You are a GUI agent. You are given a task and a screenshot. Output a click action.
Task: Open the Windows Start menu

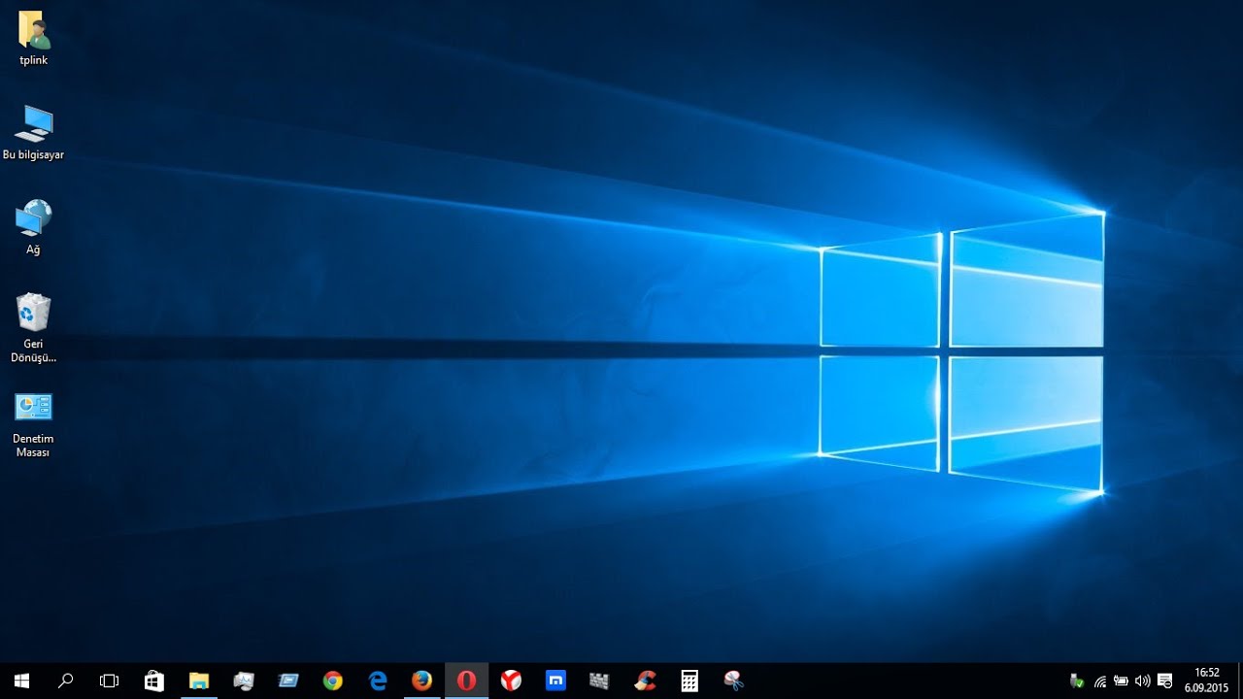pos(21,681)
